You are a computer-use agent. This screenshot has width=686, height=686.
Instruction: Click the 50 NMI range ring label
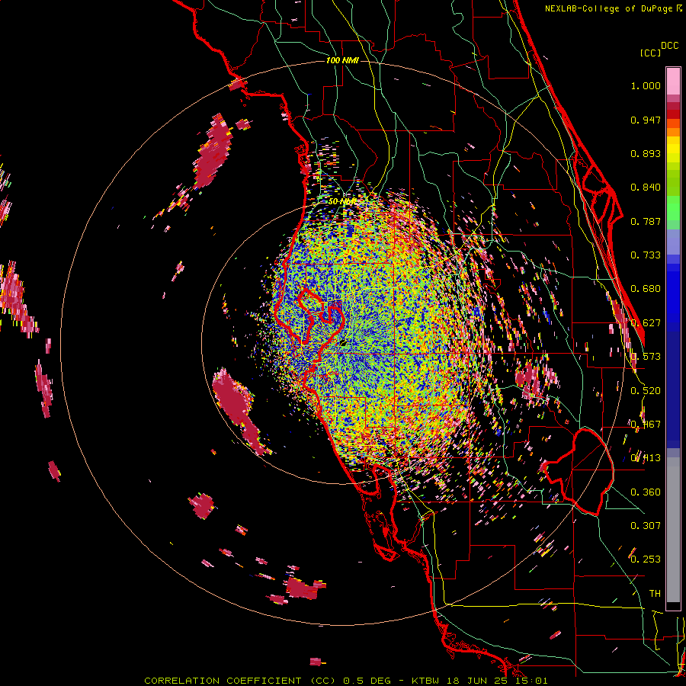pos(342,202)
